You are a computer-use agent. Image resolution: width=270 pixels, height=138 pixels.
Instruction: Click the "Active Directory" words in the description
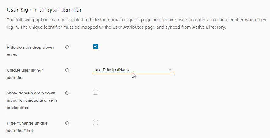(209, 27)
